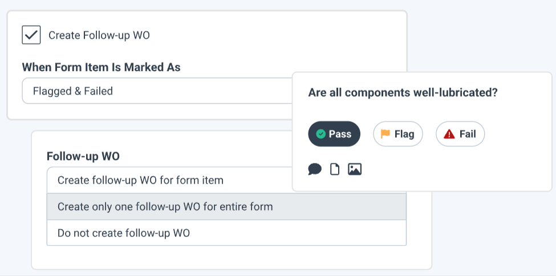Mark the item as Flag
Viewport: 556px width, 276px height.
tap(397, 135)
